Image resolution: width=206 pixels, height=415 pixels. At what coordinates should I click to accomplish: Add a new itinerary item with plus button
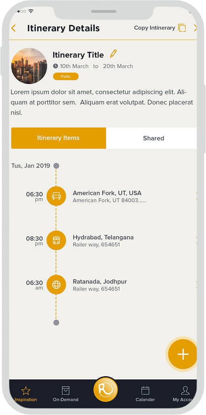pos(183,354)
